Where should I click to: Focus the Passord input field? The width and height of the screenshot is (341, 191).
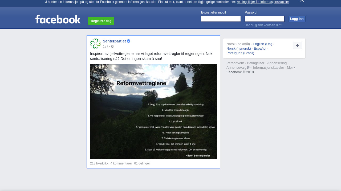[265, 19]
